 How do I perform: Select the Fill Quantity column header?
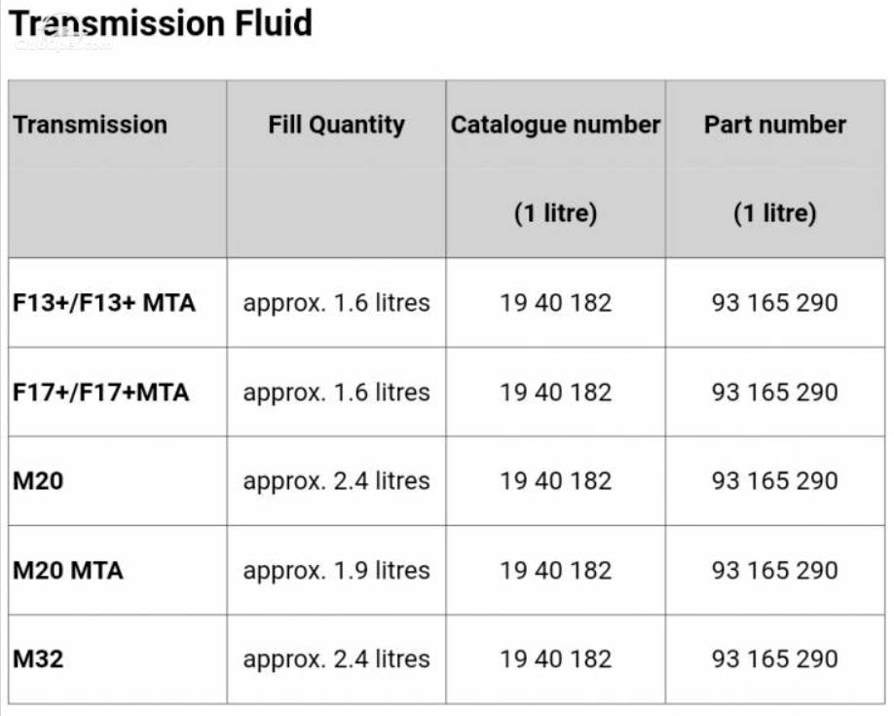[336, 125]
